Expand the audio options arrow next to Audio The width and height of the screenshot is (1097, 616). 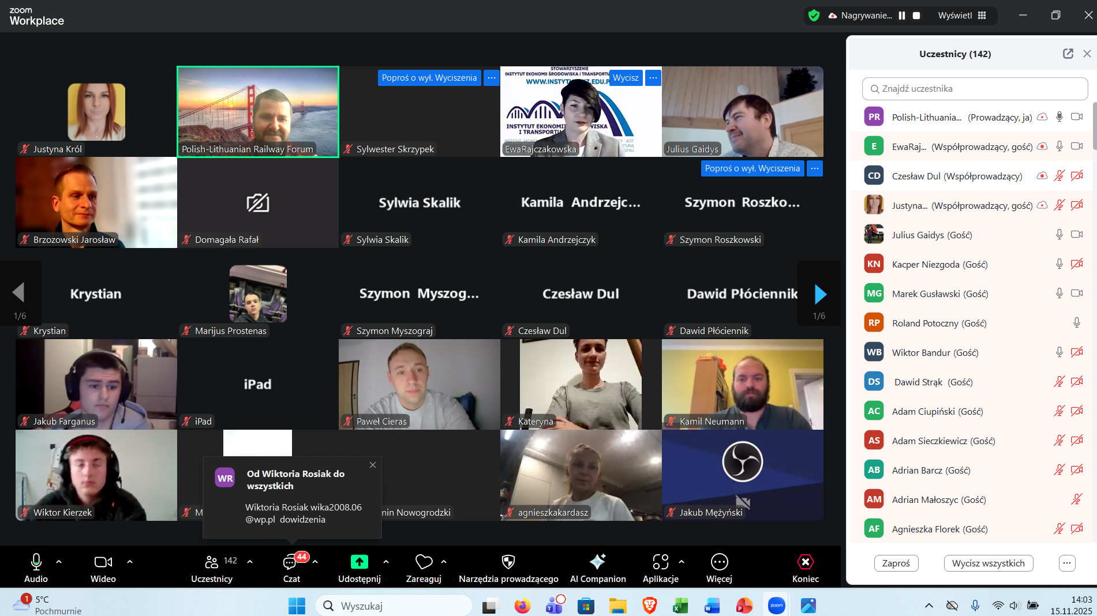[59, 561]
